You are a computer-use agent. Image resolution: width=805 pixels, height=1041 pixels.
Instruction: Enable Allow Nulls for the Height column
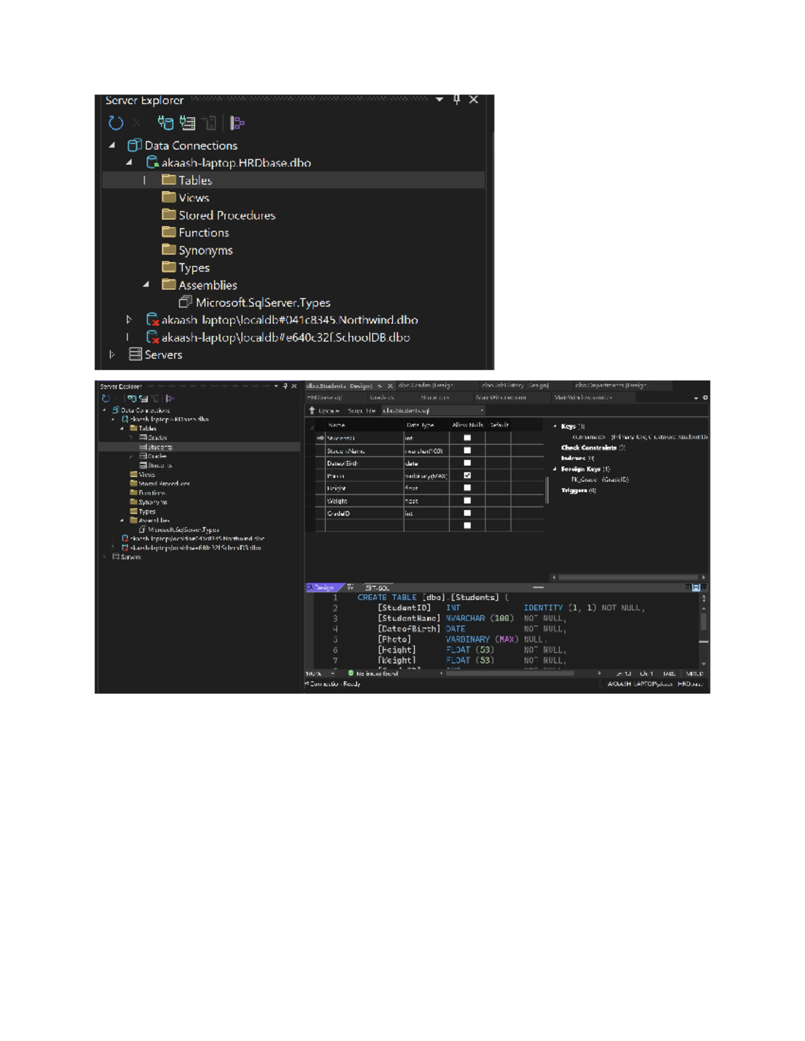pos(467,489)
